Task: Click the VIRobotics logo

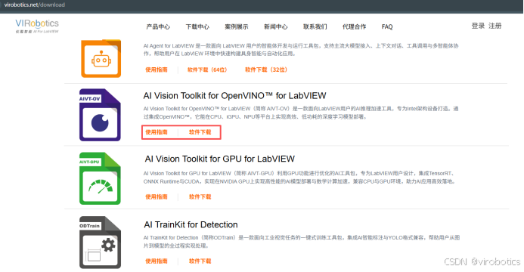Action: 37,26
